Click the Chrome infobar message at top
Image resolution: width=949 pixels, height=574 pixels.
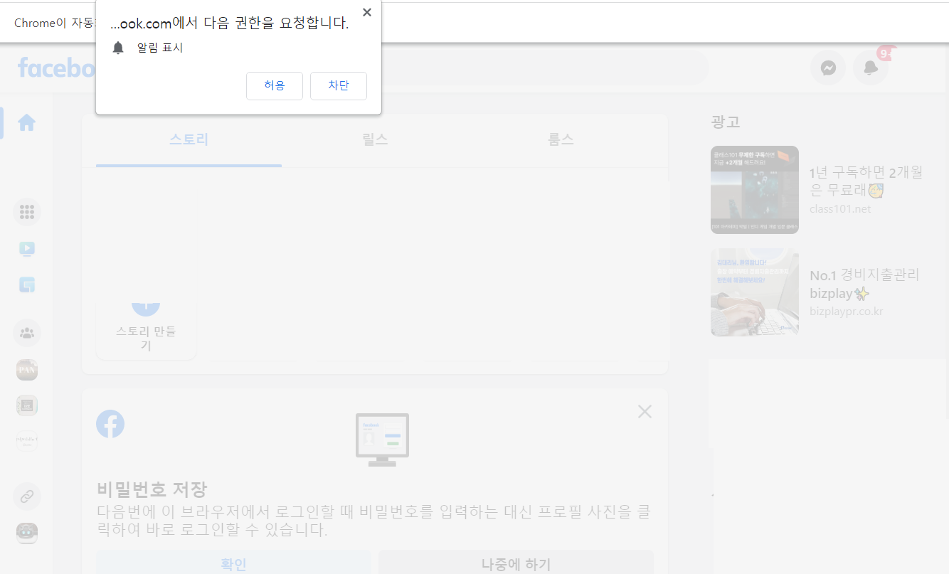(55, 23)
